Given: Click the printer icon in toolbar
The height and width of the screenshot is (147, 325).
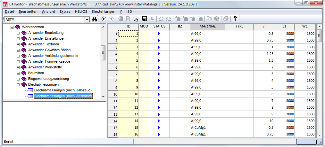Looking at the screenshot, I should 226,19.
